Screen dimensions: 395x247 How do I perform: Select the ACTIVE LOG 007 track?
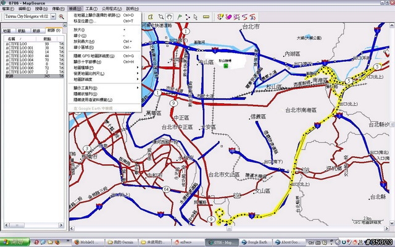[x=35, y=72]
